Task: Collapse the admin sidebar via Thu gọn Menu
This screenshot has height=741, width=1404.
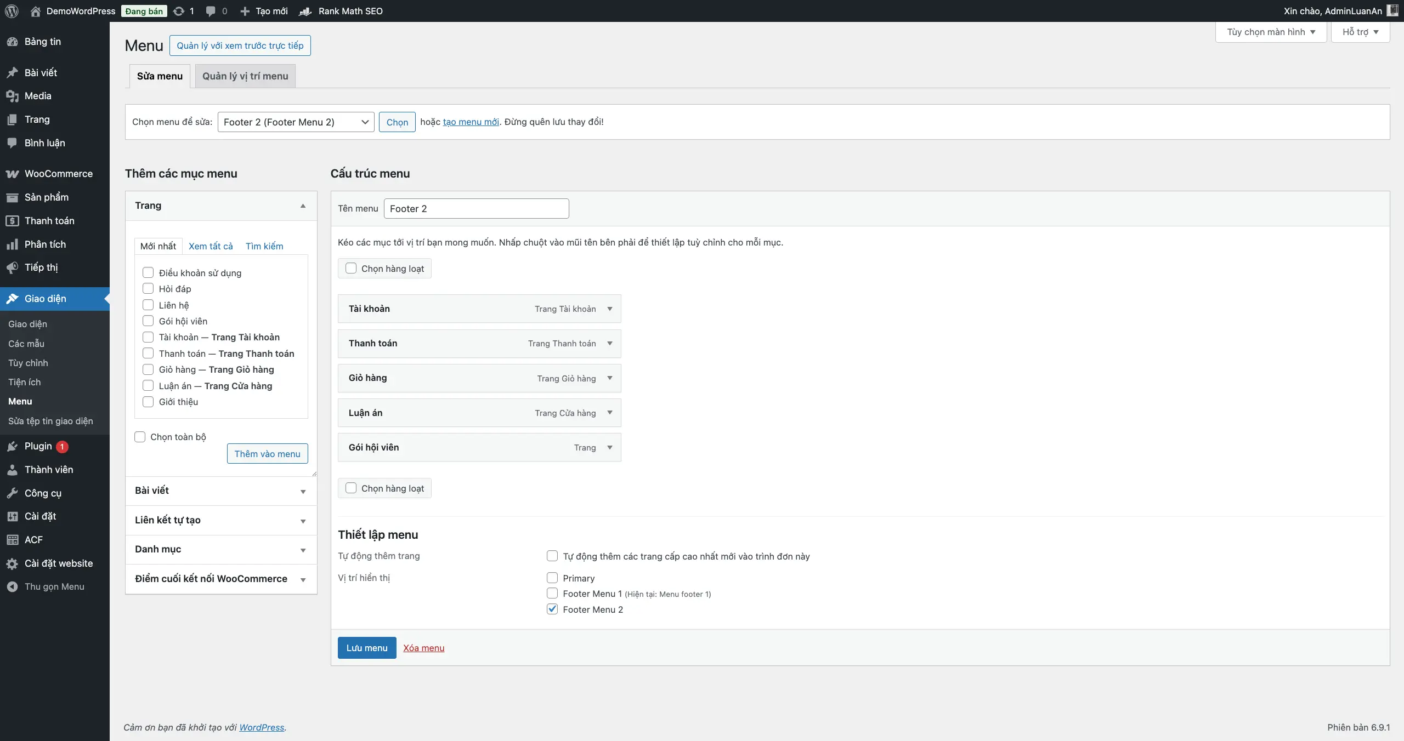Action: click(54, 586)
